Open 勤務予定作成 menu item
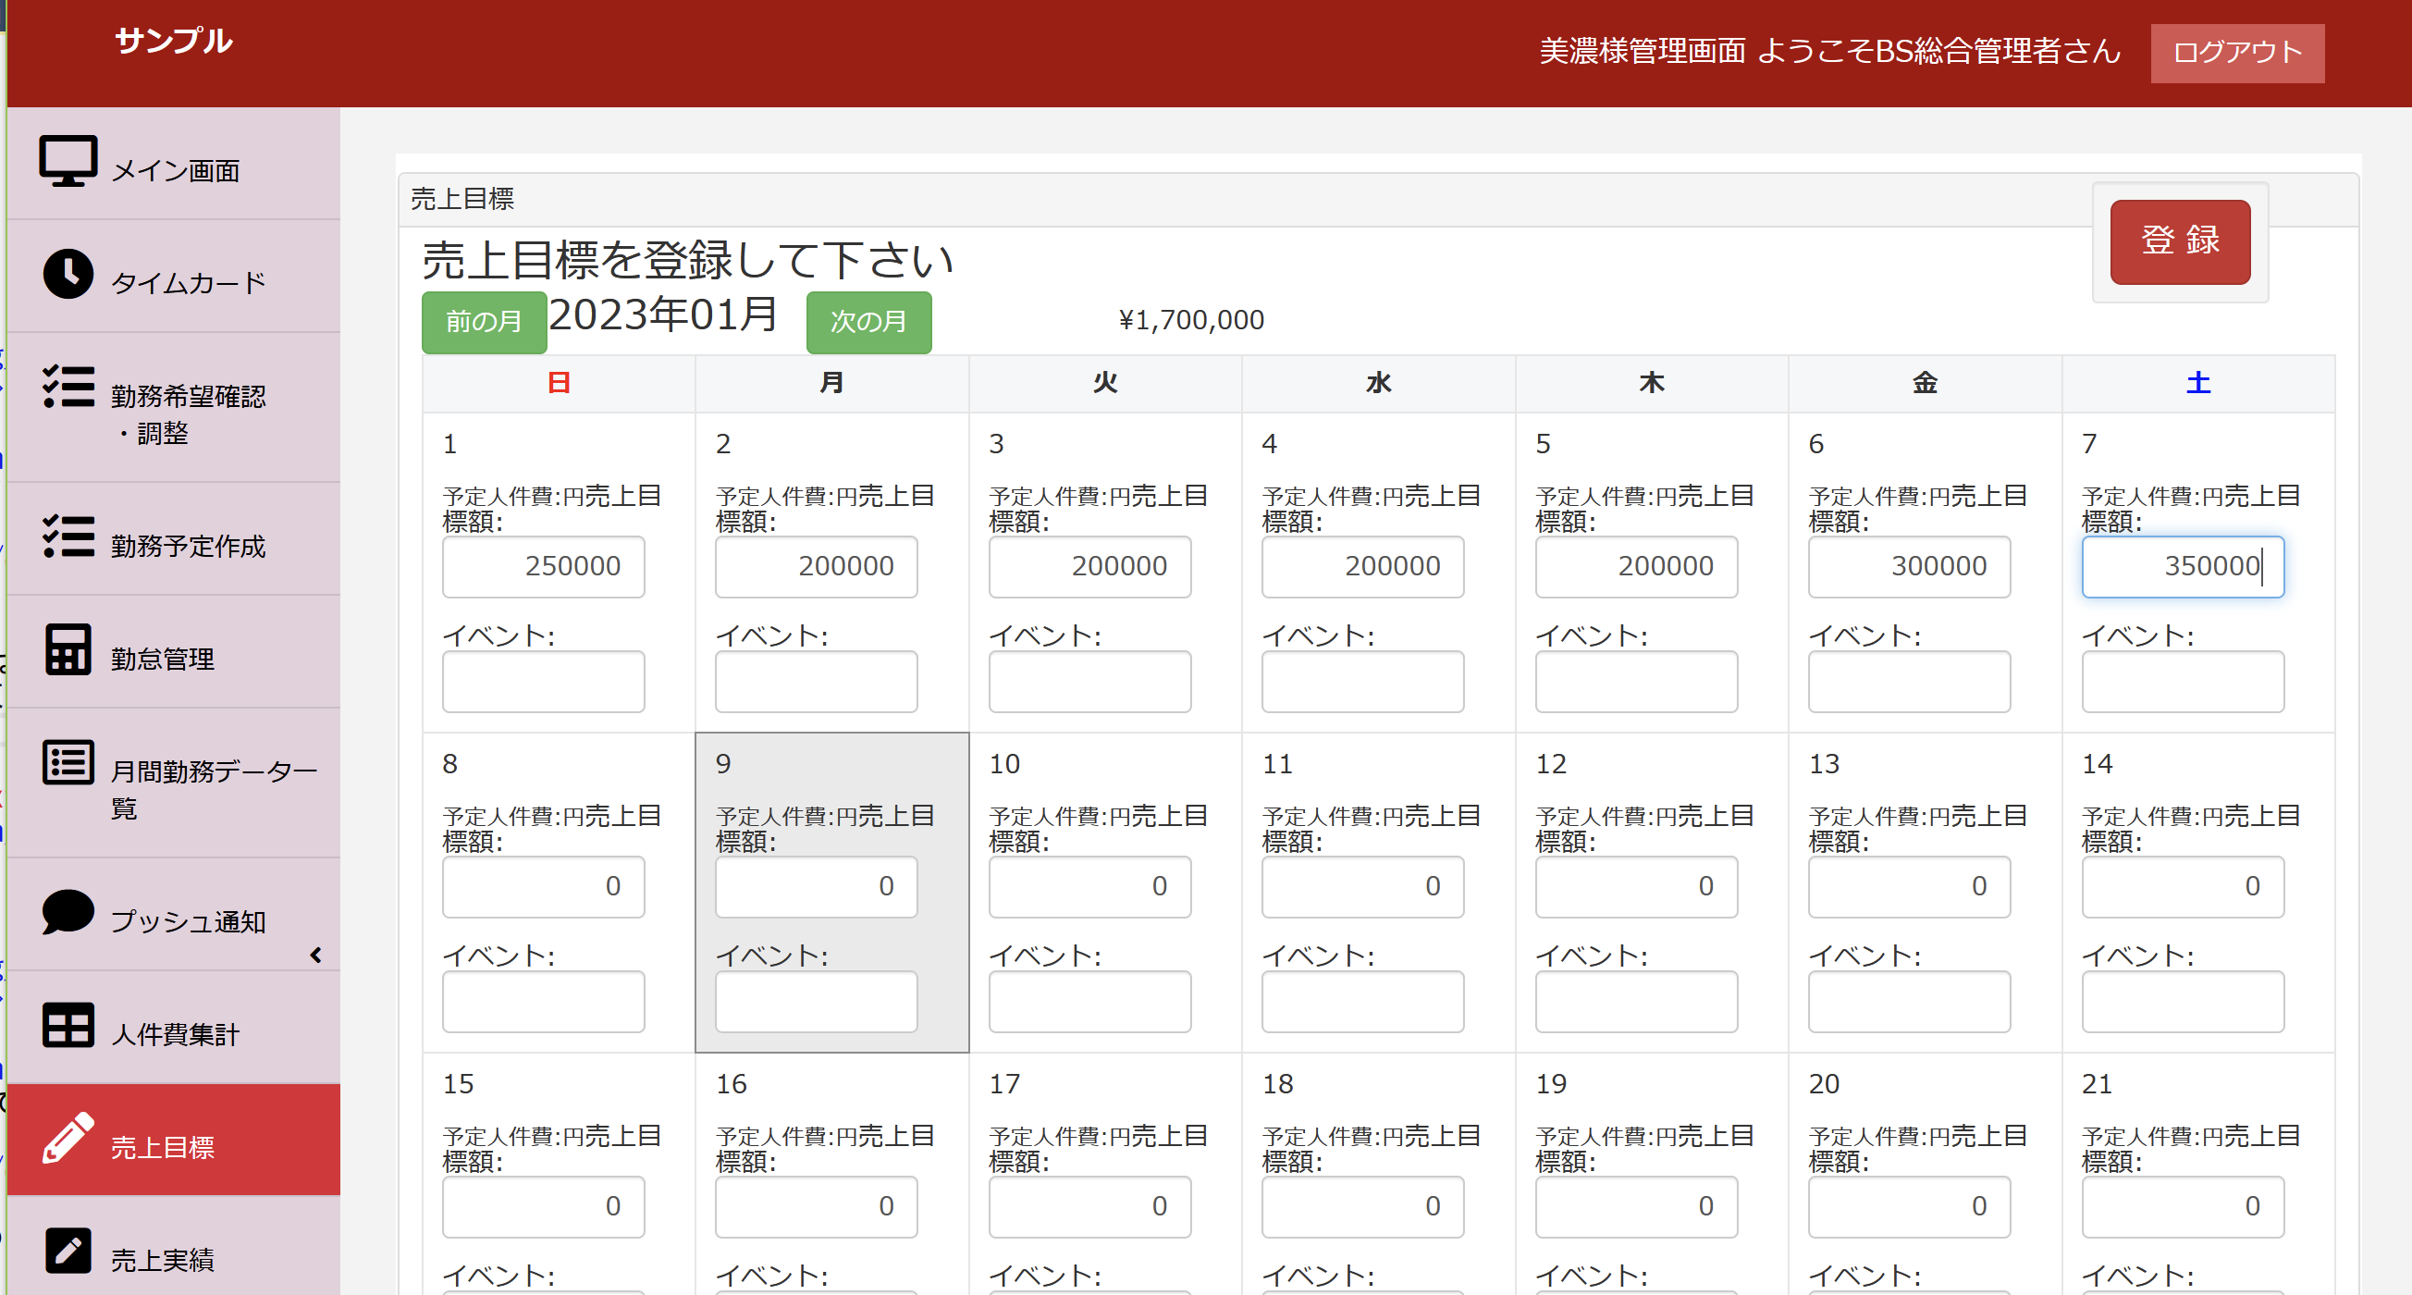The width and height of the screenshot is (2412, 1295). [x=173, y=539]
